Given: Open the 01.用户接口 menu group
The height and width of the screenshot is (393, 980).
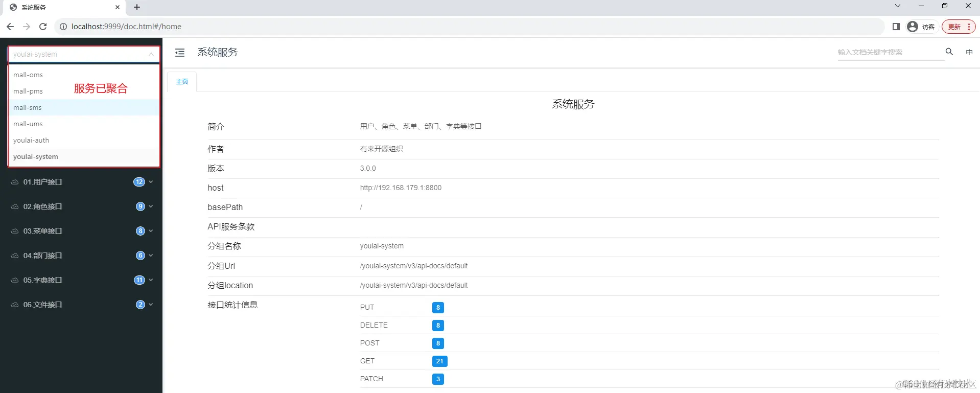Looking at the screenshot, I should tap(81, 182).
